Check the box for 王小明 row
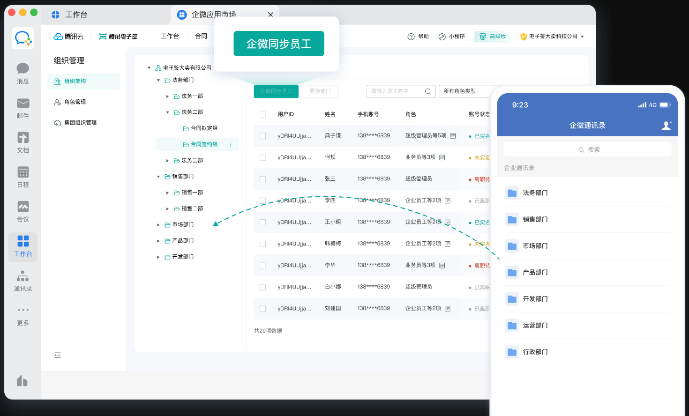This screenshot has height=416, width=689. click(x=263, y=222)
